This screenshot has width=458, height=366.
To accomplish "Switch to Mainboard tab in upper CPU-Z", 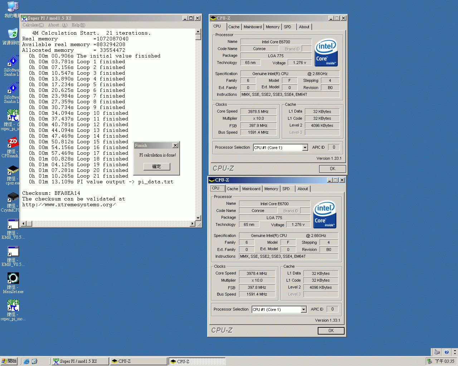I will pyautogui.click(x=253, y=27).
